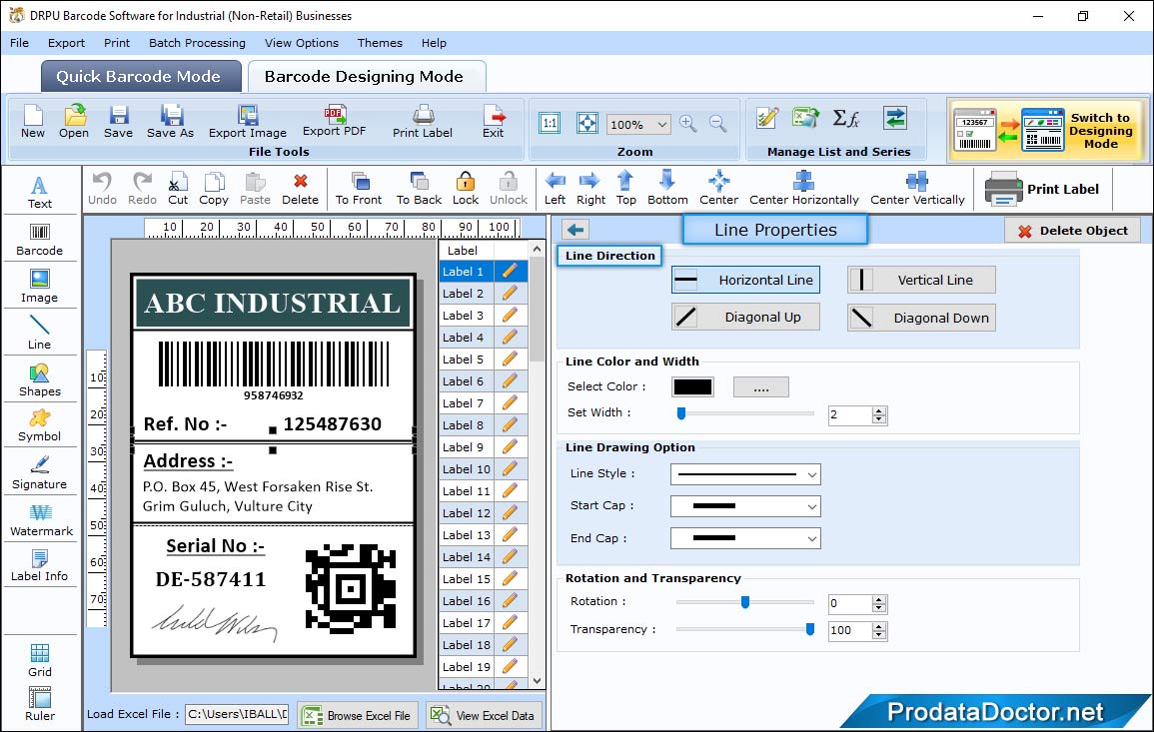Click the Delete Object button

coord(1072,231)
